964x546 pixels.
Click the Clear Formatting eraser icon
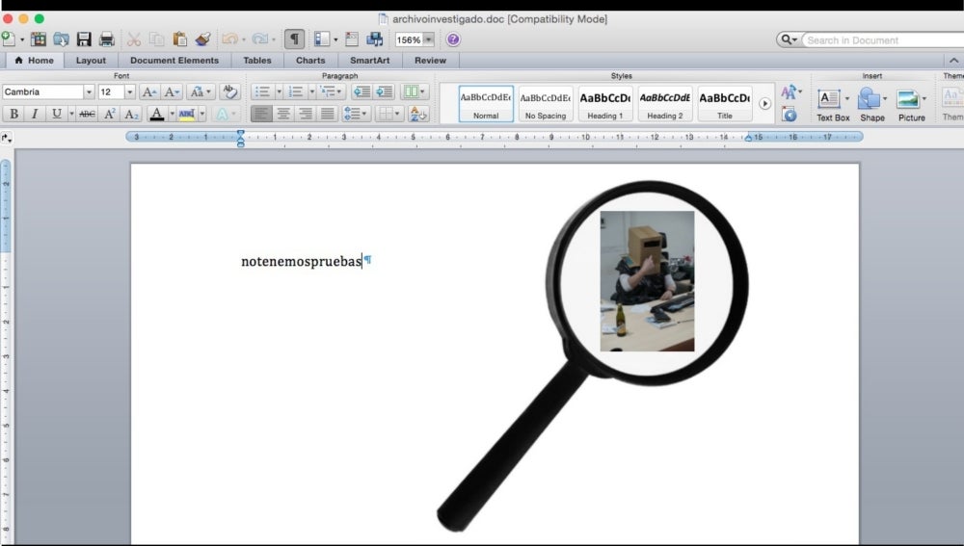point(228,91)
